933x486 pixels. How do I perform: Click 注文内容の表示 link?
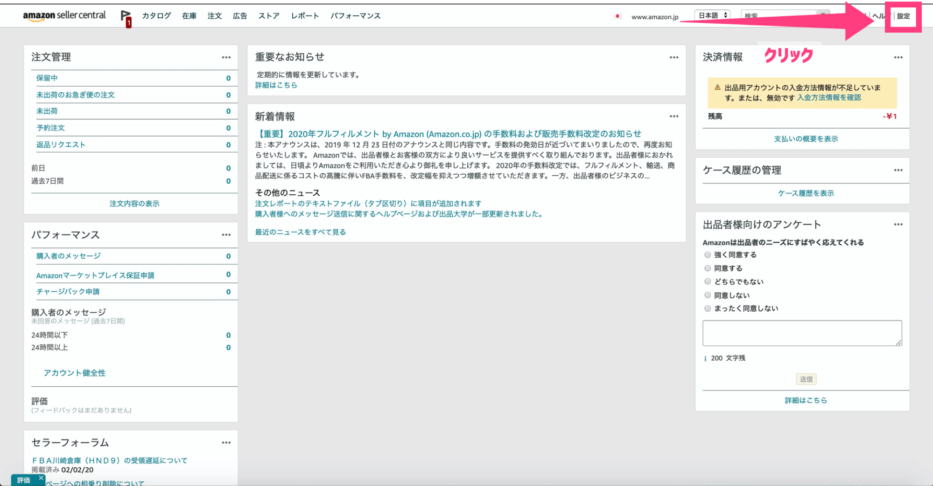coord(134,204)
